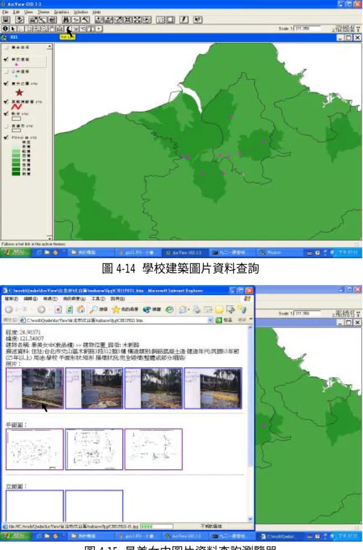Click the Stop icon in Internet Explorer
This screenshot has height=550, width=363.
pos(58,309)
